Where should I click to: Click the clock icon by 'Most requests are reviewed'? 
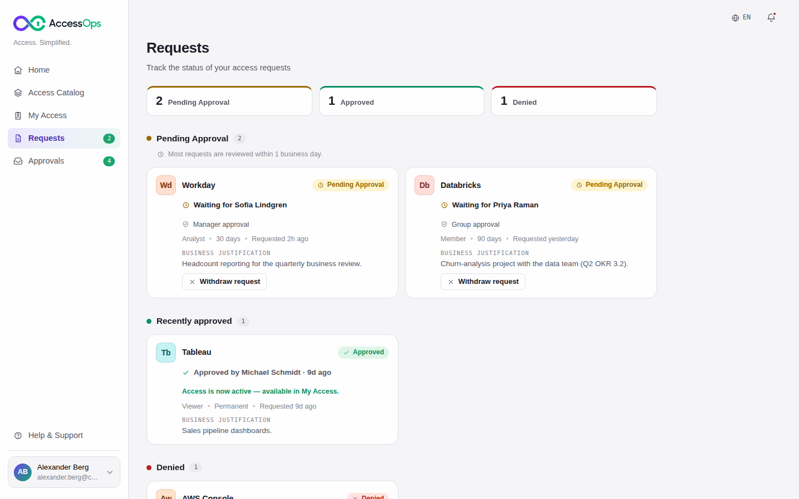click(161, 154)
